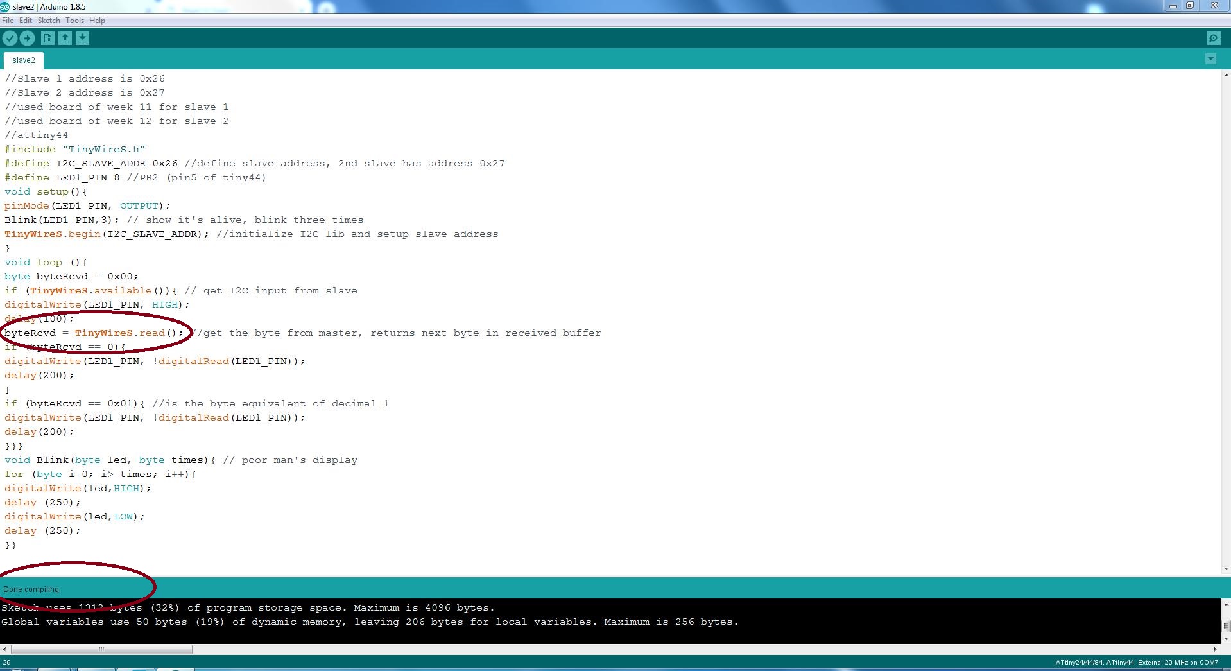This screenshot has width=1231, height=671.
Task: Click the "if (byteRcvd == 0x01)" line
Action: (197, 403)
